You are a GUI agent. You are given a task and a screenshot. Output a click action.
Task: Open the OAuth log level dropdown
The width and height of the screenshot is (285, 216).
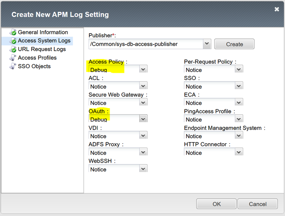tap(143, 119)
